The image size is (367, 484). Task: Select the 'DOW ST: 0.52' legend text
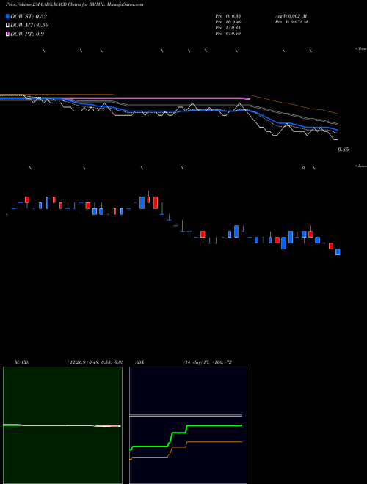click(29, 16)
